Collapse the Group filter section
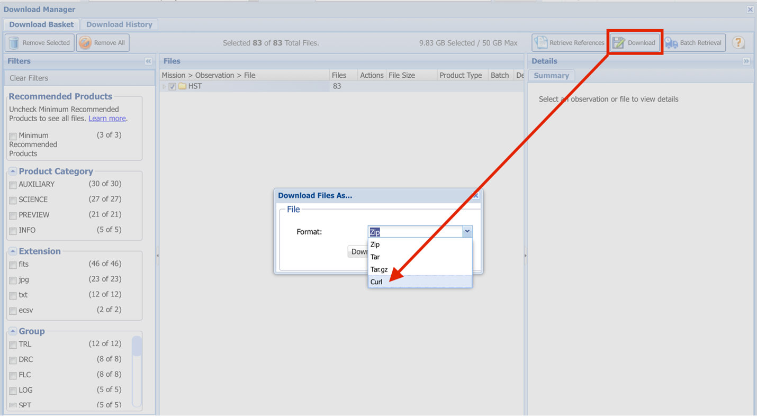The width and height of the screenshot is (757, 417). [x=13, y=331]
